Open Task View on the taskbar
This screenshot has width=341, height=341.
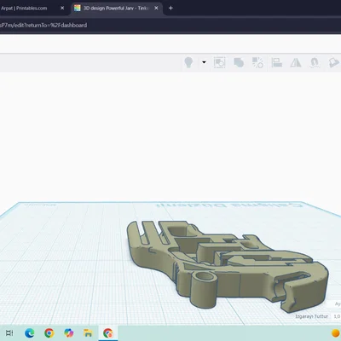click(x=9, y=332)
